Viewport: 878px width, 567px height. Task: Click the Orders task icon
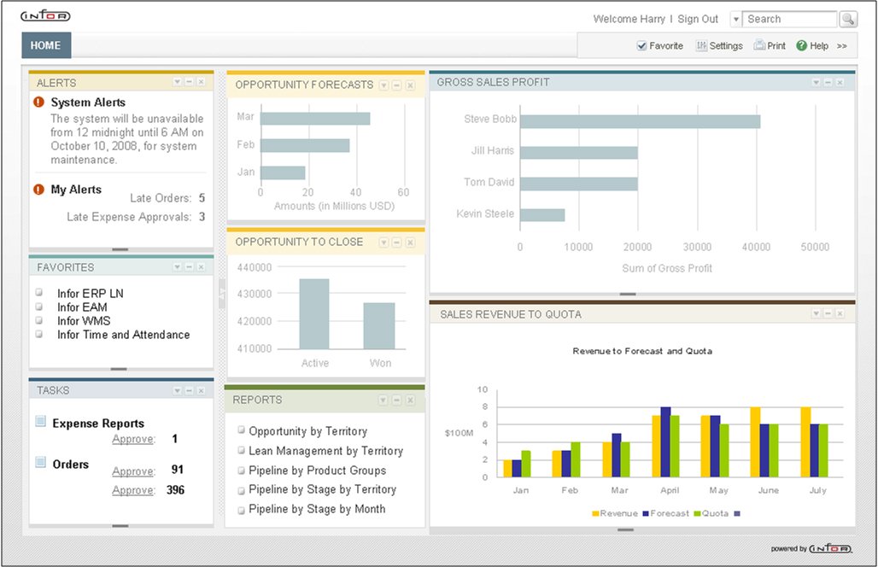click(40, 462)
